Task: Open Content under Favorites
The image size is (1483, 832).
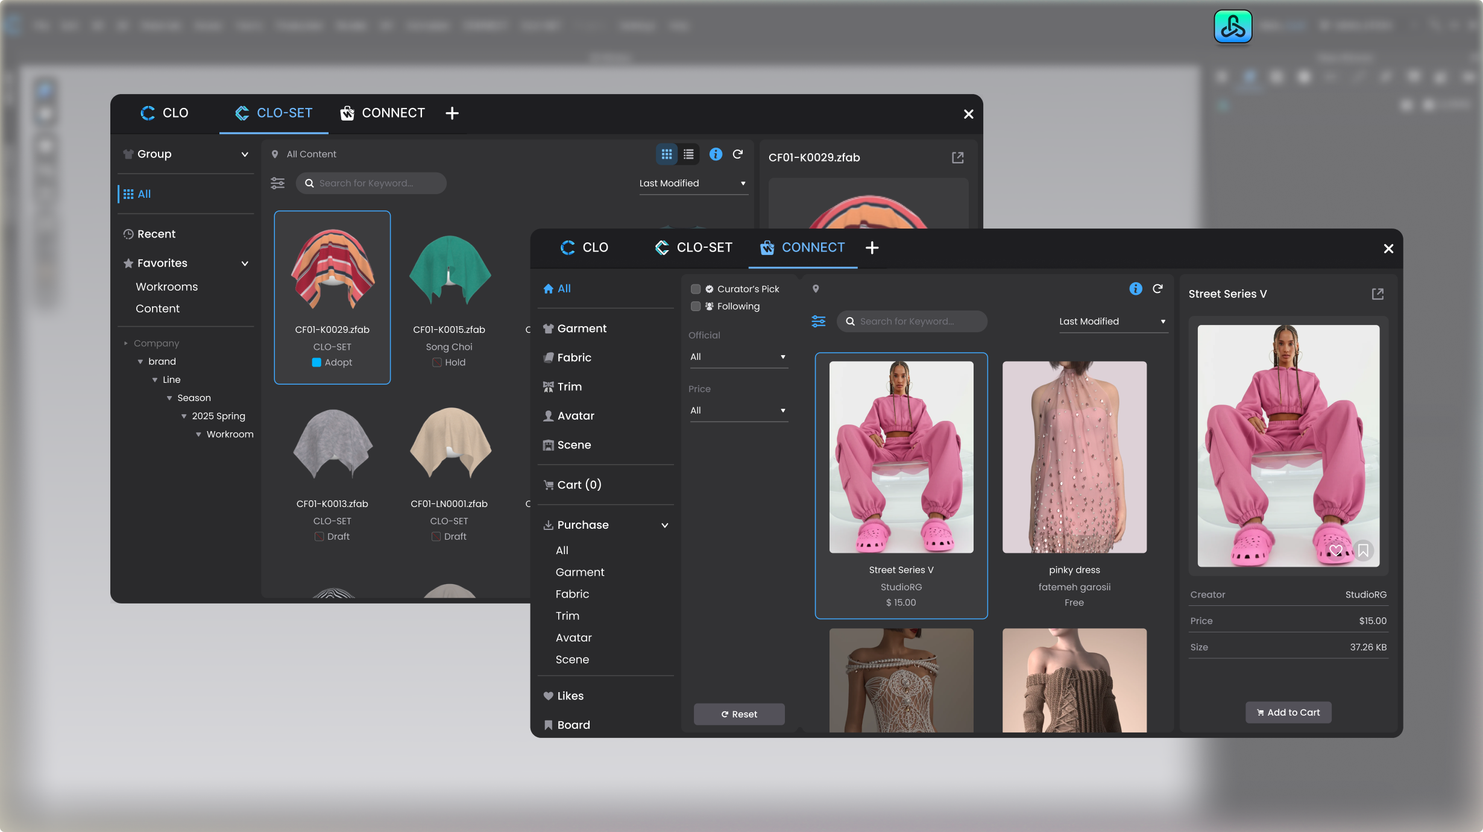Action: point(158,309)
